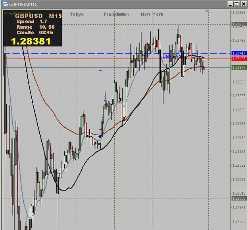248x230 pixels.
Task: Click the 1.28335 price scale label
Action: point(239,82)
